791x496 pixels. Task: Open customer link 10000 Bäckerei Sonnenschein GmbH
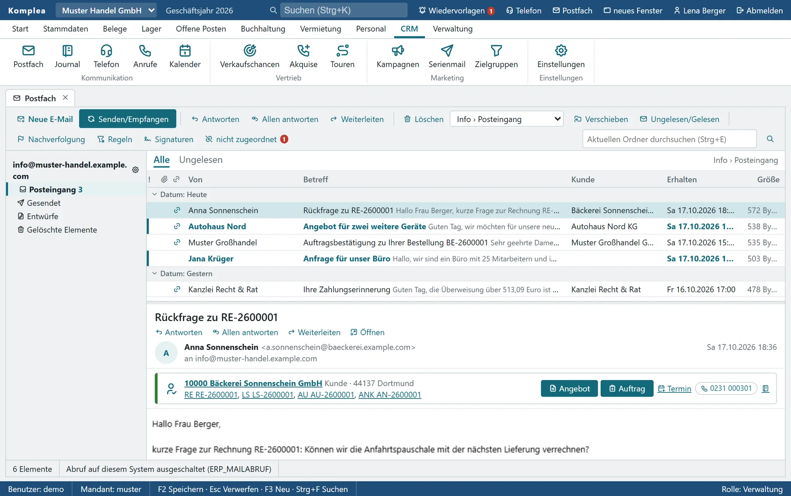(x=253, y=383)
